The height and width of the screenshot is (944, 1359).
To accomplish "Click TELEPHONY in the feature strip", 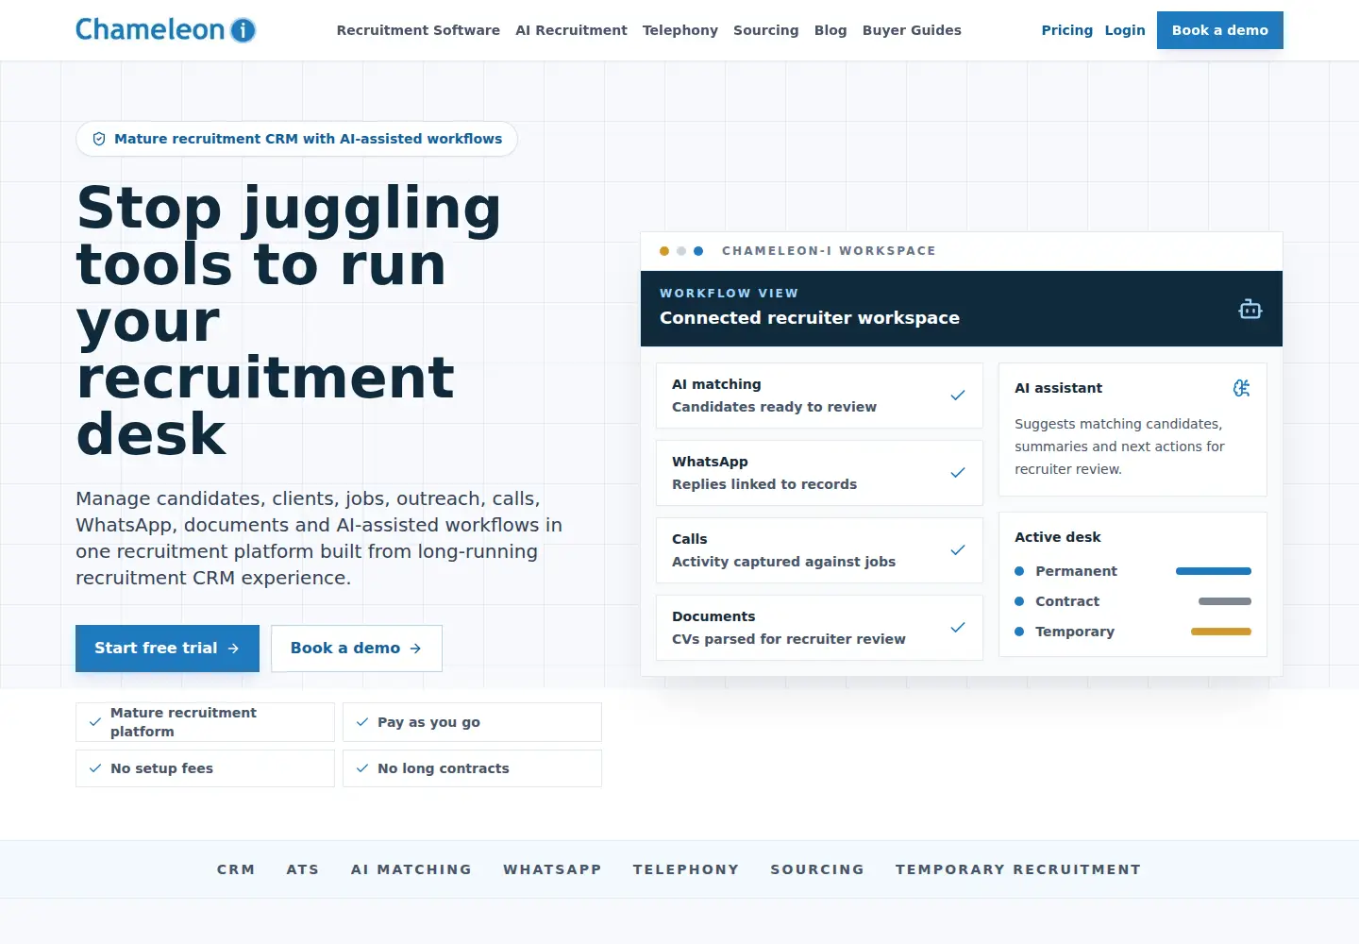I will click(686, 869).
